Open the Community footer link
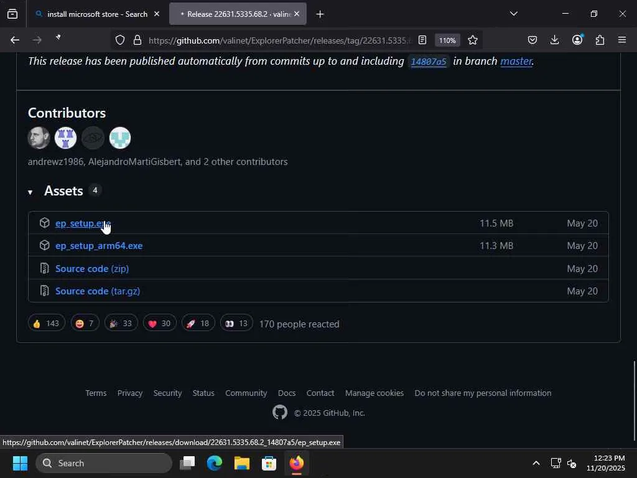 tap(246, 393)
